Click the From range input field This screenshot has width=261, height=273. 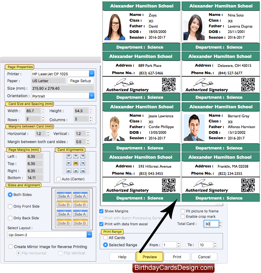pyautogui.click(x=170, y=245)
